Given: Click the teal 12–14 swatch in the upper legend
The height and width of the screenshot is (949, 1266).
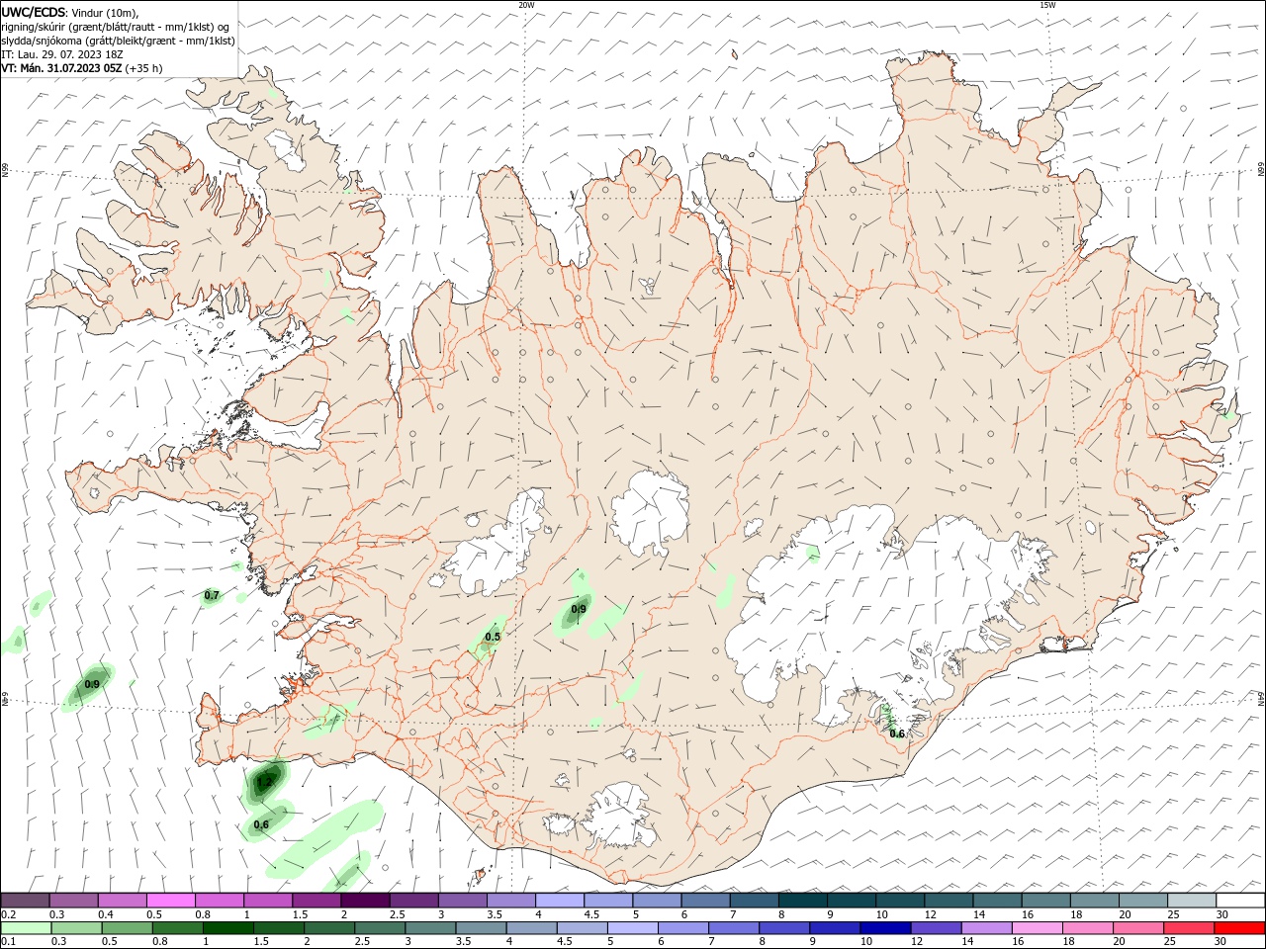Looking at the screenshot, I should coord(949,901).
